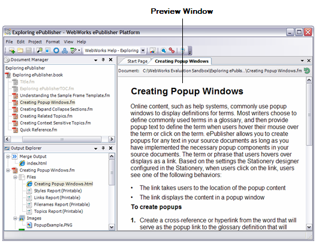Open Topics Report (Printable)
Viewport: 316px width, 244px height.
58,211
